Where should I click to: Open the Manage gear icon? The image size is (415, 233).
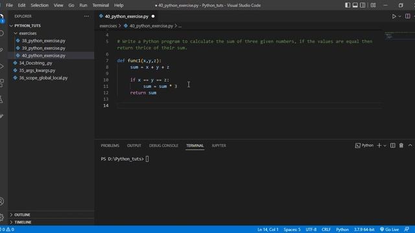point(1,217)
